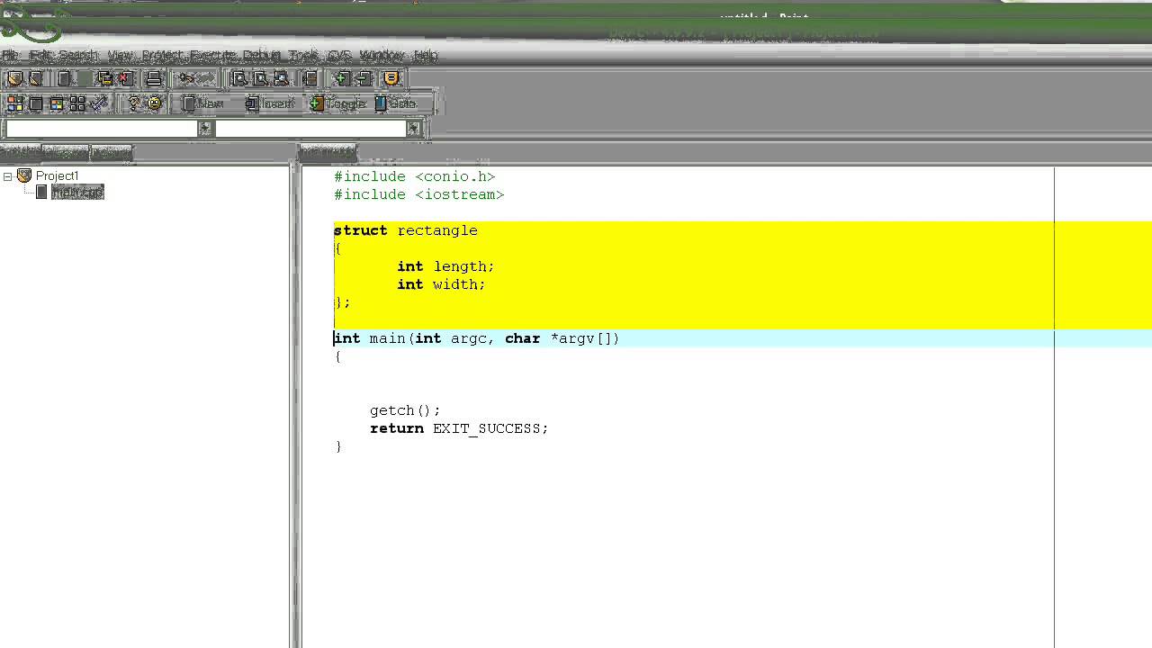1152x648 pixels.
Task: Click the Goto bookmark toolbar button
Action: tap(396, 103)
